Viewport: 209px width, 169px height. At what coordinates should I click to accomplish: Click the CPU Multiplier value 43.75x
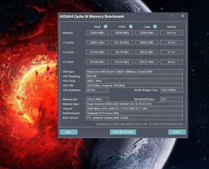pyautogui.click(x=97, y=90)
